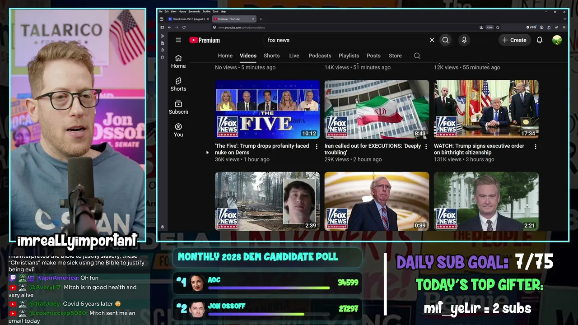The height and width of the screenshot is (325, 578).
Task: Open the channel Podcasts tab
Action: [x=320, y=56]
